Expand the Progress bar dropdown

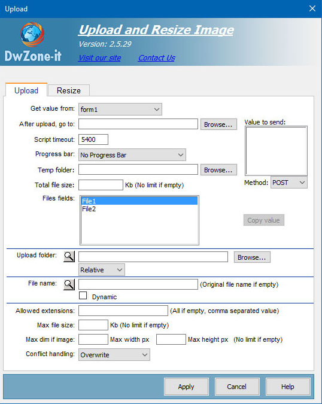132,155
